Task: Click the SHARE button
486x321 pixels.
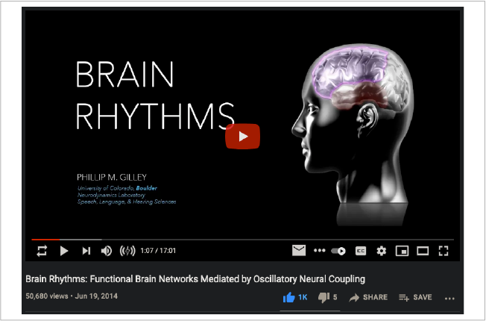Action: click(x=368, y=297)
